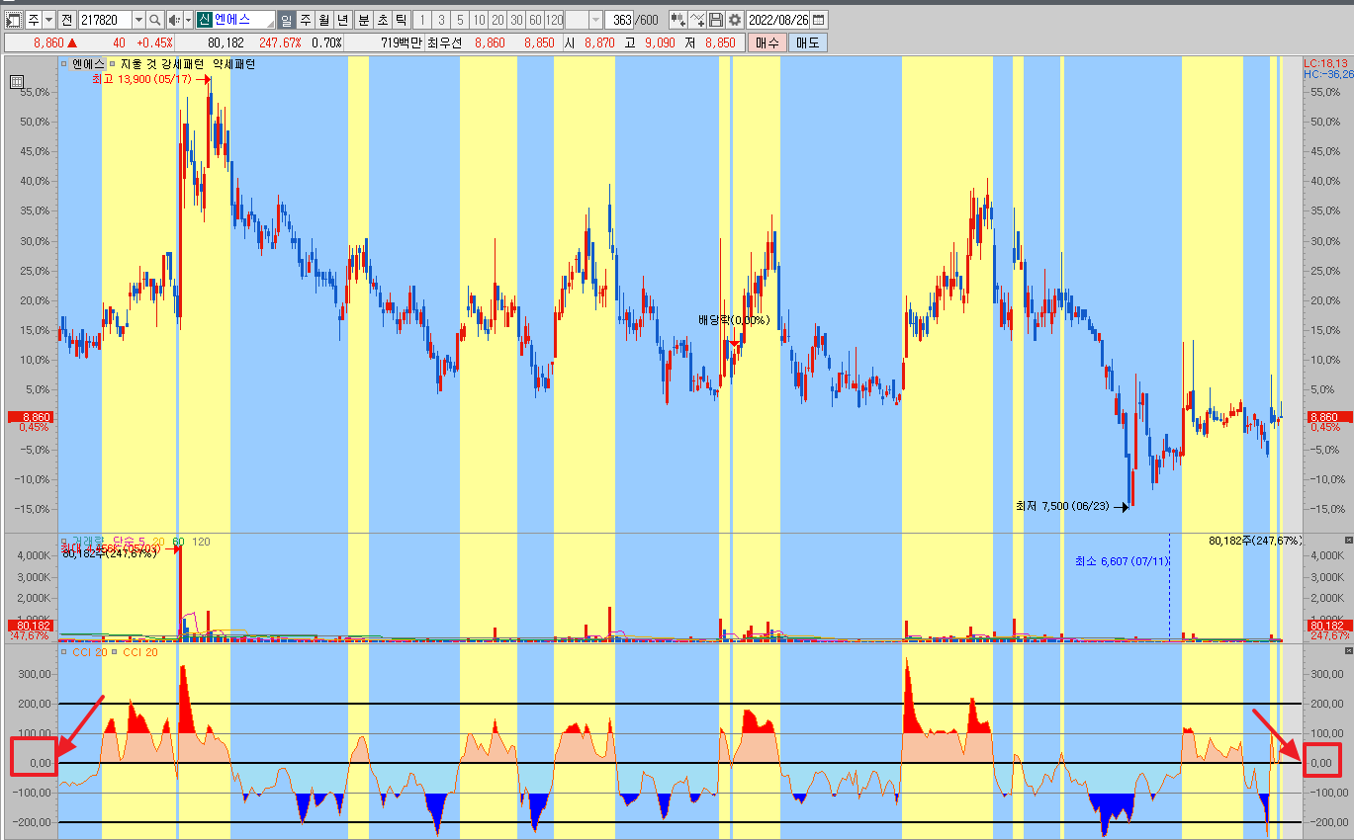Click the 배당락(0.00%) annotation on the chart
1354x840 pixels.
[x=733, y=320]
